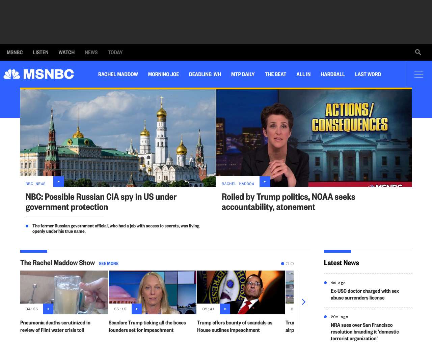
Task: Select the second carousel page dot
Action: [x=287, y=263]
